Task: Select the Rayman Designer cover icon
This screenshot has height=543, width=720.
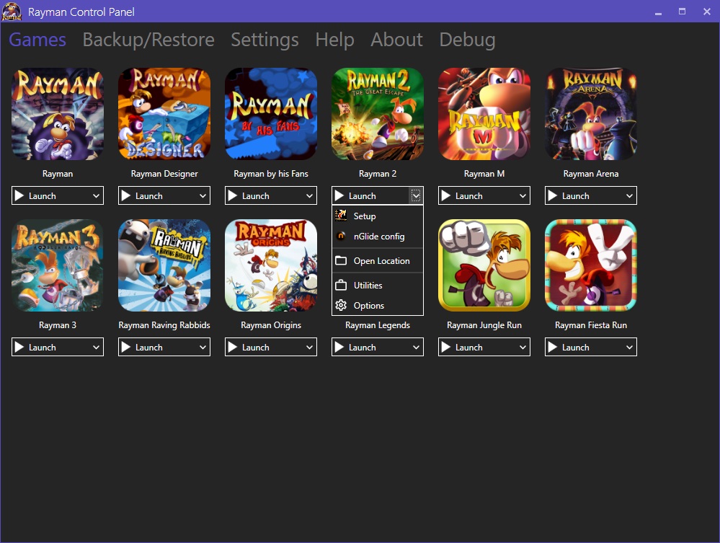Action: coord(164,114)
